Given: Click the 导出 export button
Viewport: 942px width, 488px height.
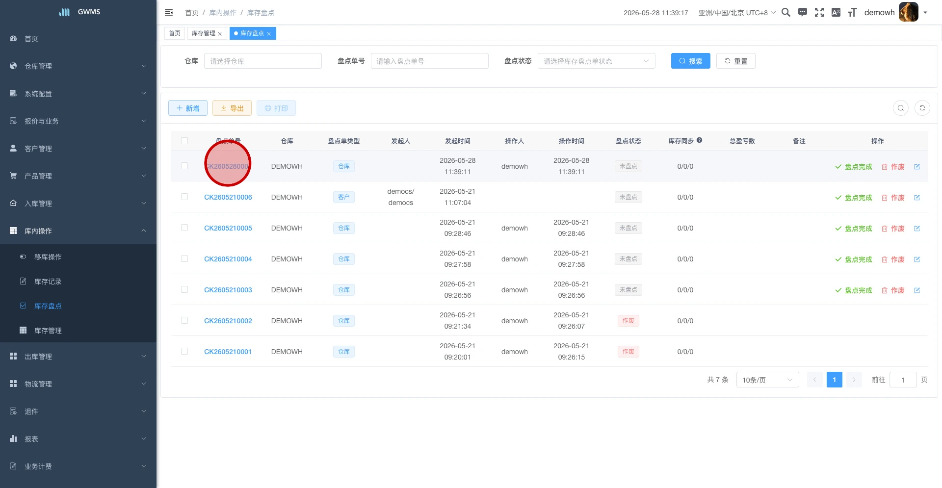Looking at the screenshot, I should (x=232, y=108).
